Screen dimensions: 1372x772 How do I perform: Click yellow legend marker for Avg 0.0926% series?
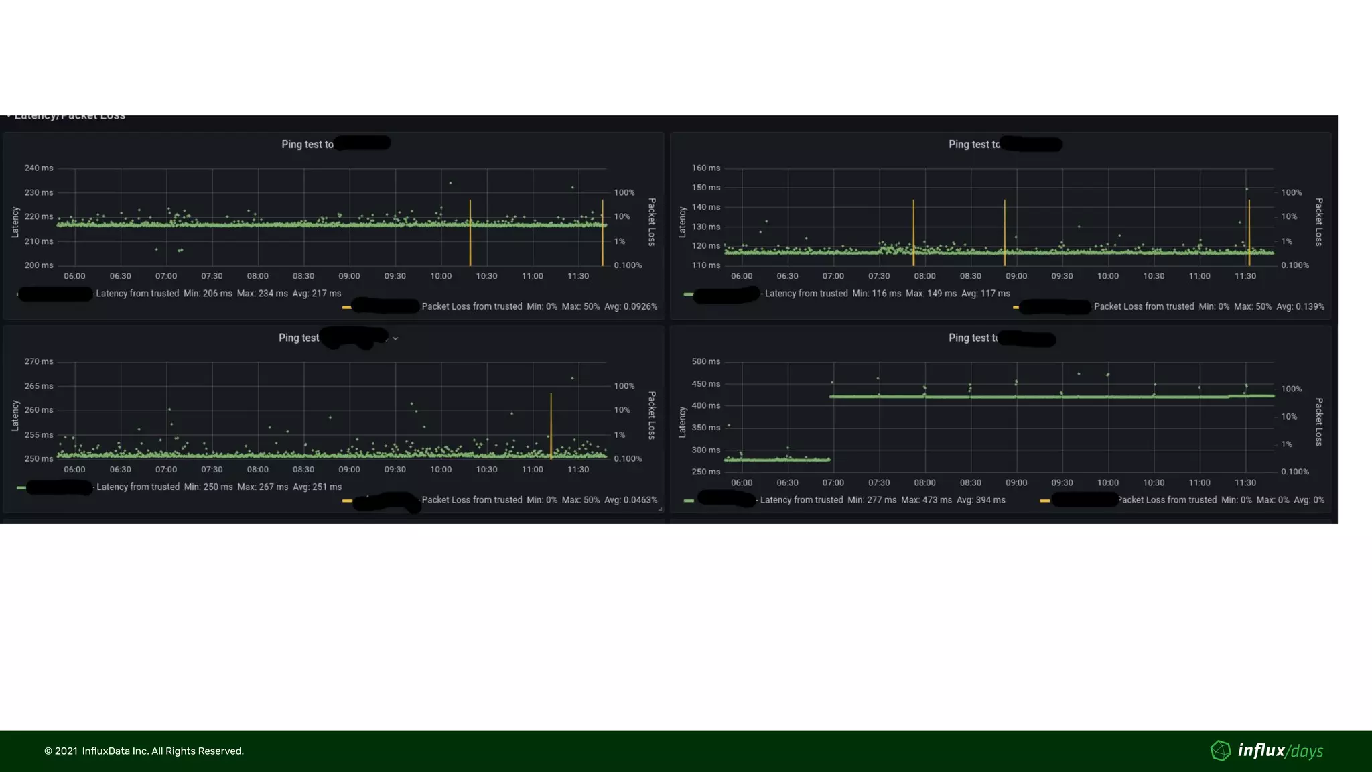coord(346,307)
